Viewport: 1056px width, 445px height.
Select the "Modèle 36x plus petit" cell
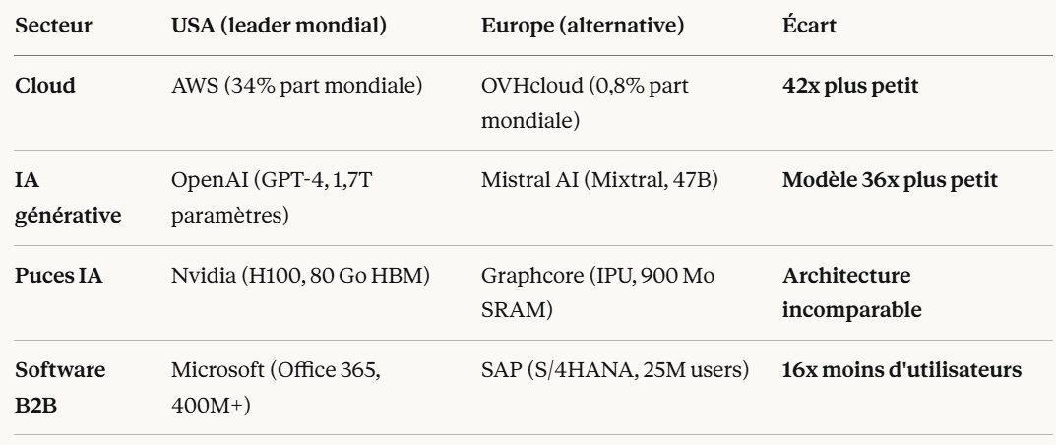890,181
